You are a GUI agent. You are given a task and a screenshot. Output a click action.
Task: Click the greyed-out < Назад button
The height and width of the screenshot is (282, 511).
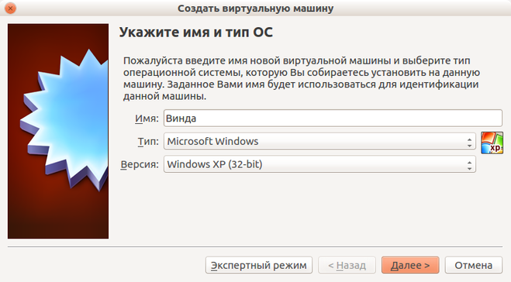tap(347, 265)
